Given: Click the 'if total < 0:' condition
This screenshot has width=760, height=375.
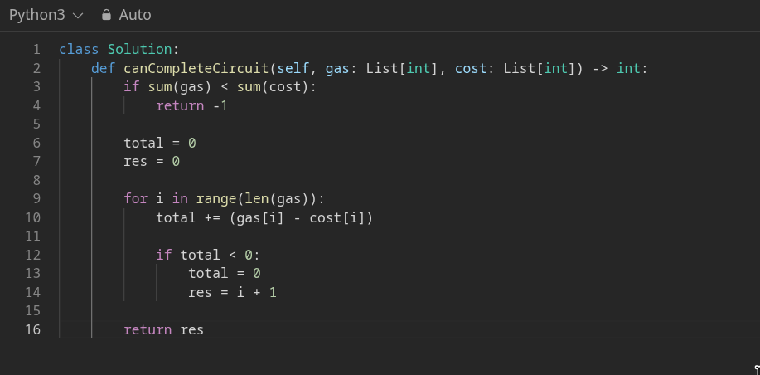Looking at the screenshot, I should 208,256.
